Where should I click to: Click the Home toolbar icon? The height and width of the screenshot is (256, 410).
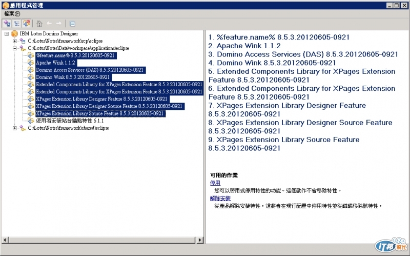point(39,24)
